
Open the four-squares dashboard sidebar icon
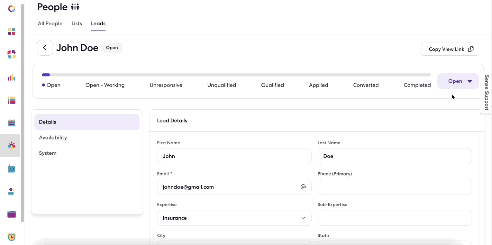[x=11, y=32]
